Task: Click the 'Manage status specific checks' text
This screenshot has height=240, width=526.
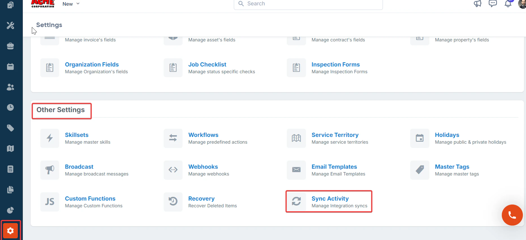Action: click(222, 72)
